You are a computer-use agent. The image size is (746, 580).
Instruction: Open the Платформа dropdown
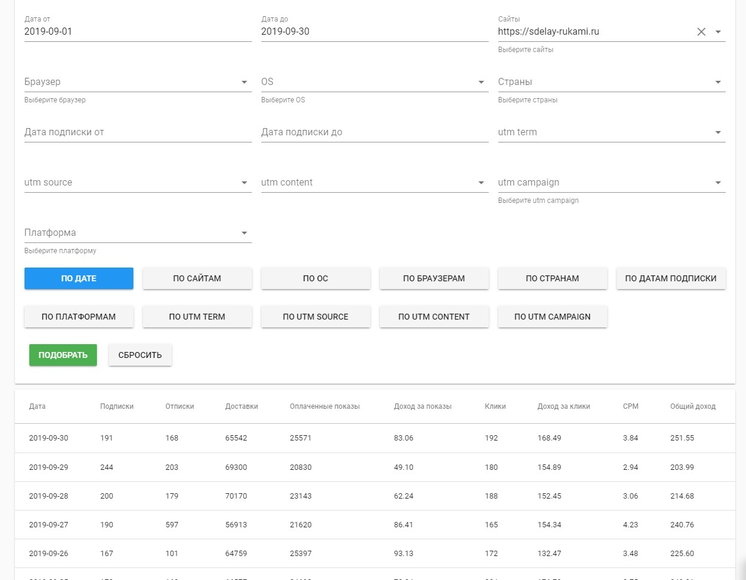click(244, 233)
